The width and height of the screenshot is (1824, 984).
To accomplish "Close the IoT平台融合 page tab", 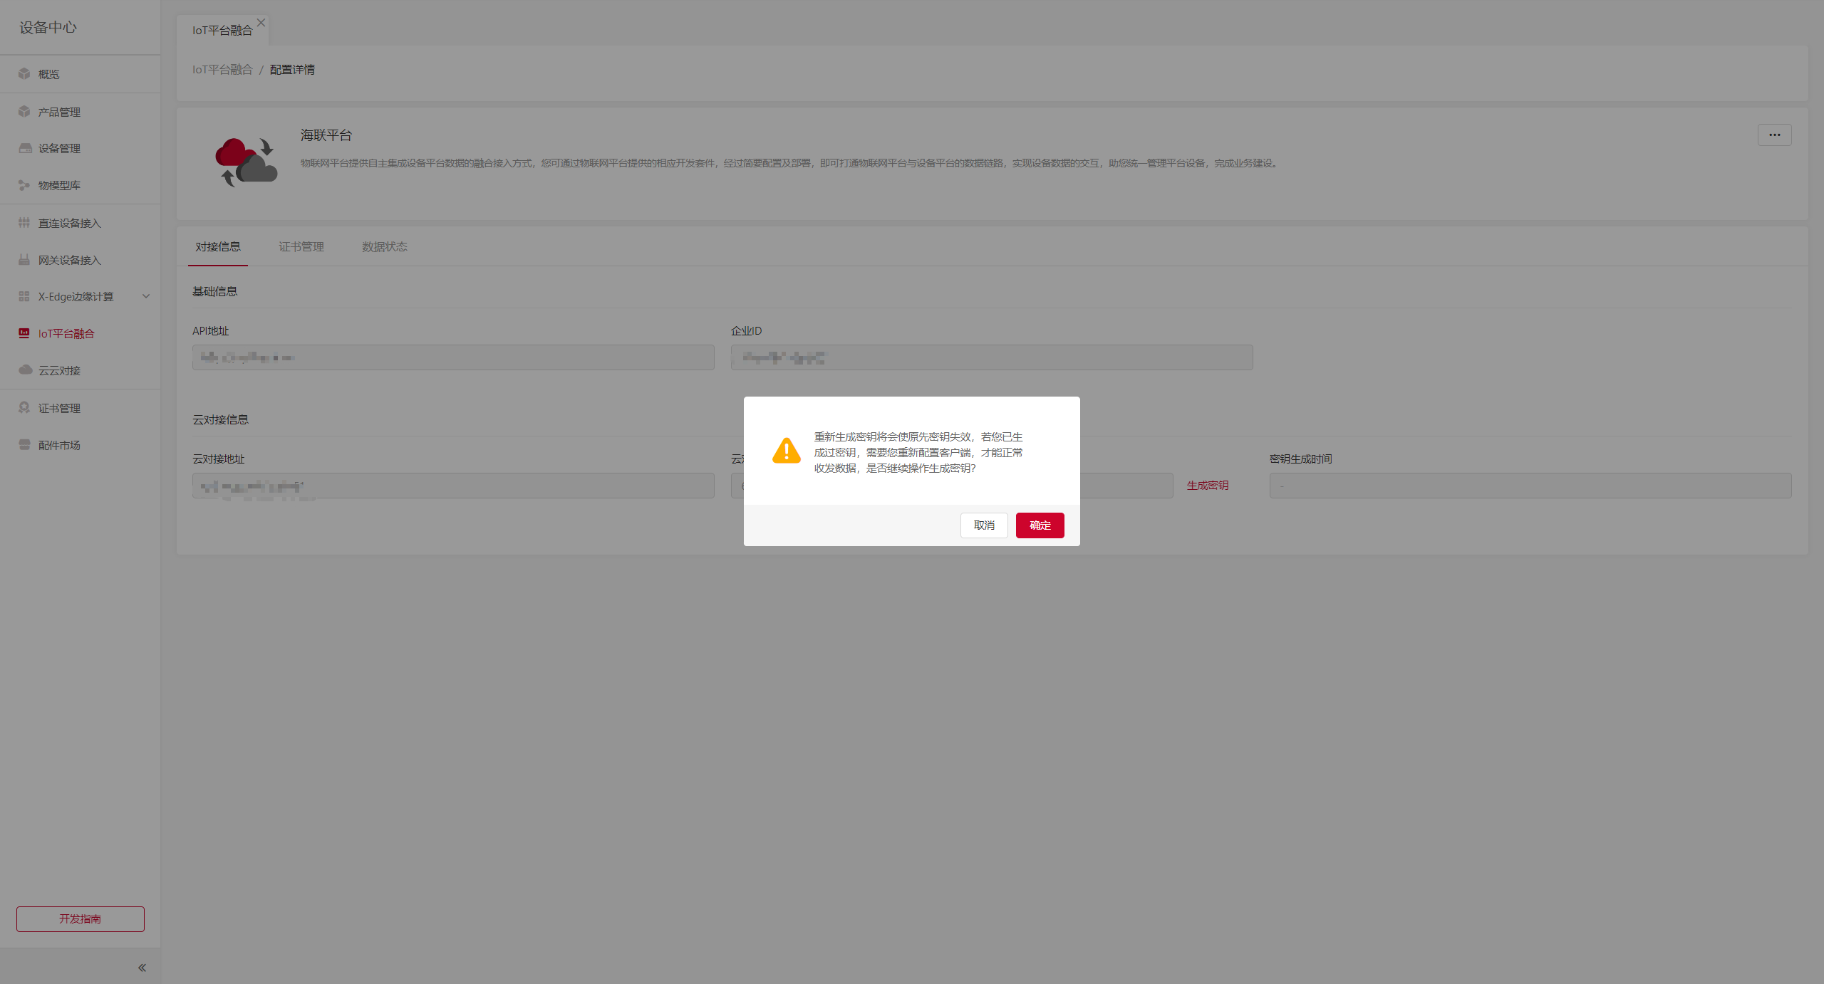I will (x=261, y=23).
